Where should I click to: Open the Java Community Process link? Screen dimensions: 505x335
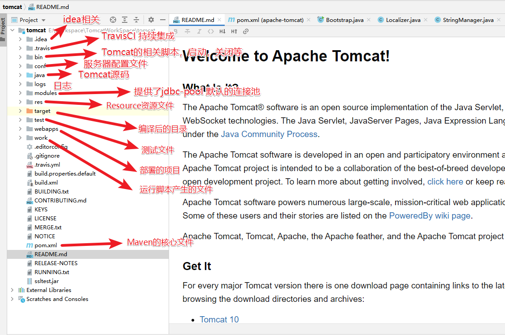tap(269, 134)
